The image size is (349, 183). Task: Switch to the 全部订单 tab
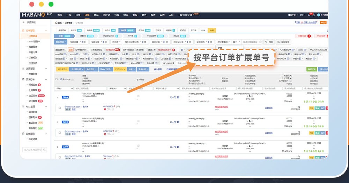point(62,30)
